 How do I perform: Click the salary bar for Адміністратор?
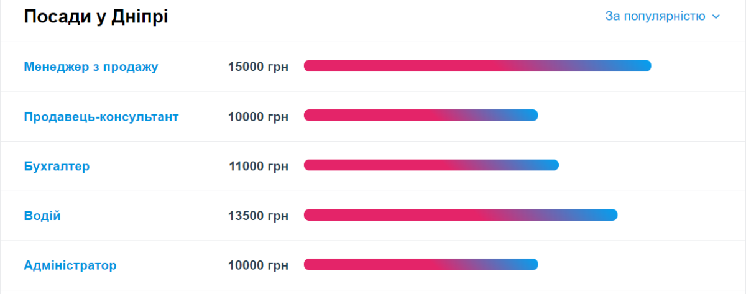click(421, 265)
